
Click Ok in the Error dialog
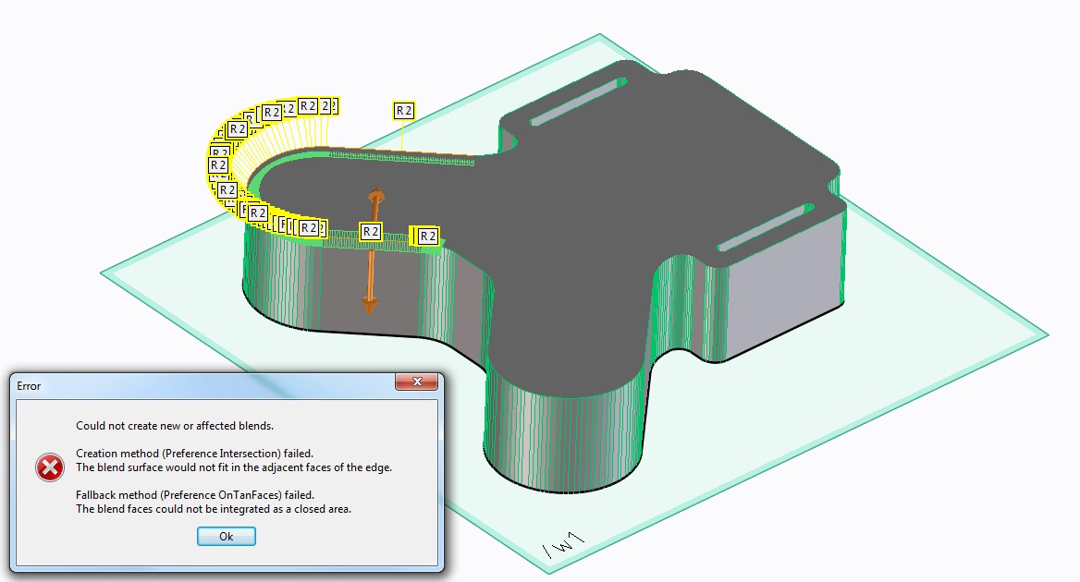(x=226, y=537)
